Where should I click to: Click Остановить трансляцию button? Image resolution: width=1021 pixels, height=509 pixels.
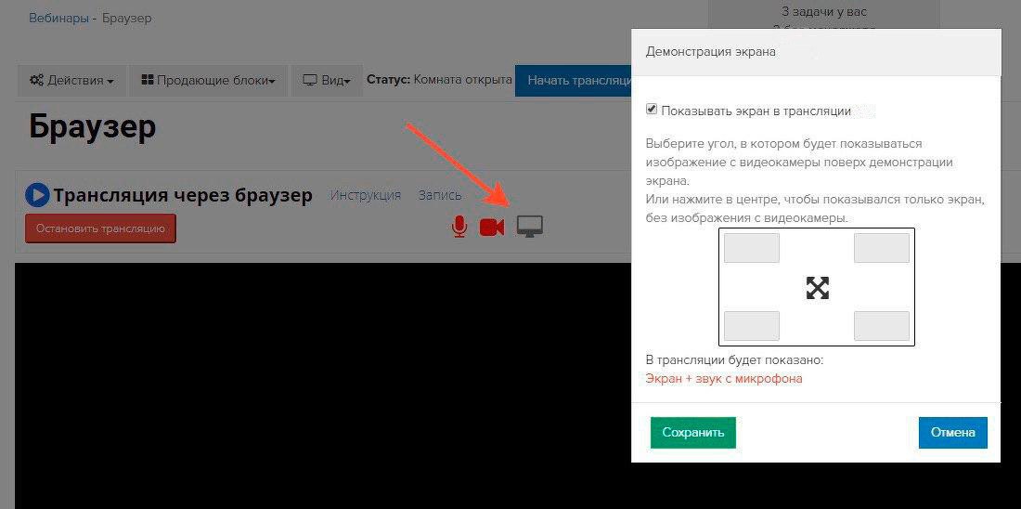(100, 228)
